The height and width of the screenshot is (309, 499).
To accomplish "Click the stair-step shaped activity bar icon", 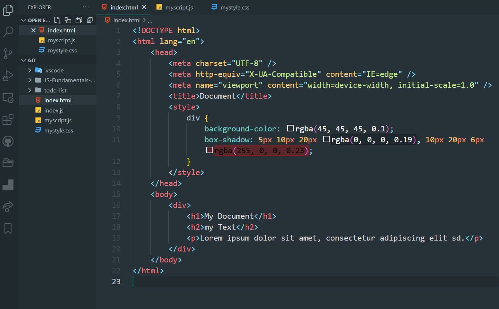I will click(x=8, y=185).
